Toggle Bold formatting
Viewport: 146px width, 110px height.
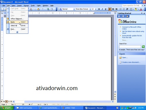99,9
